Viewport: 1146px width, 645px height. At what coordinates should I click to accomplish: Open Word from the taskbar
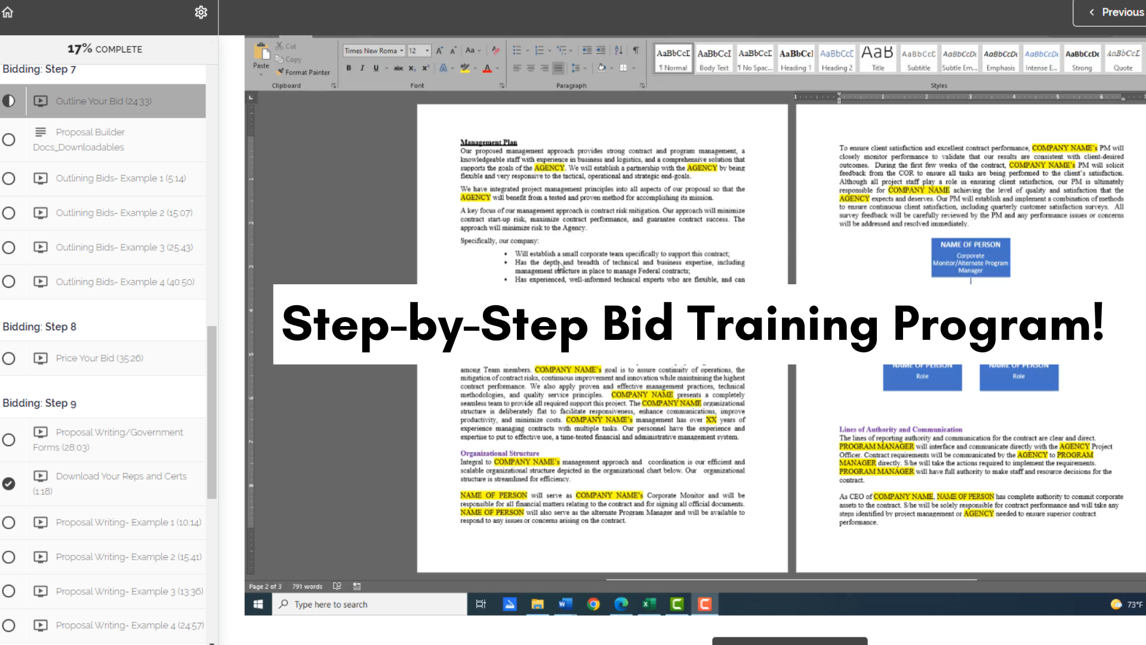tap(565, 604)
